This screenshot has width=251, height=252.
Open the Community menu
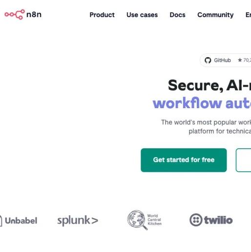[215, 15]
